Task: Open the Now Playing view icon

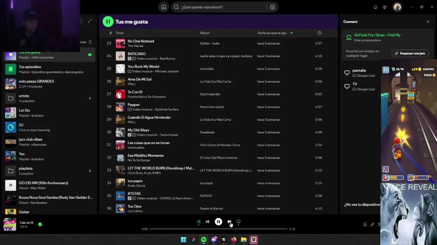Action: point(365,224)
